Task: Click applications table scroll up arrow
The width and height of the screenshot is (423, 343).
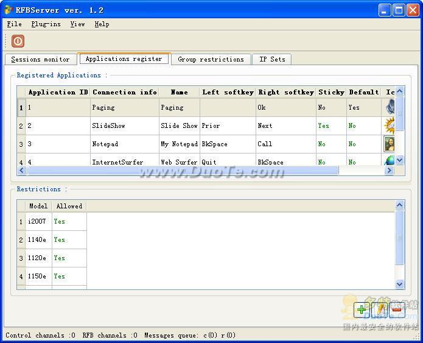Action: point(399,91)
